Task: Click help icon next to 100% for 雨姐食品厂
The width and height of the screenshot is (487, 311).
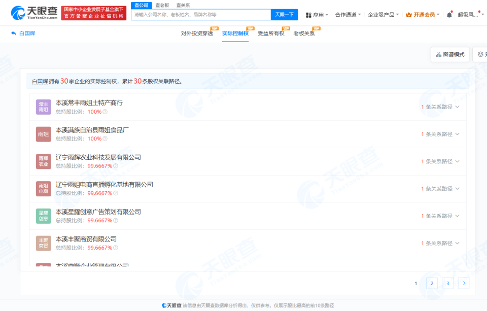Action: tap(105, 139)
